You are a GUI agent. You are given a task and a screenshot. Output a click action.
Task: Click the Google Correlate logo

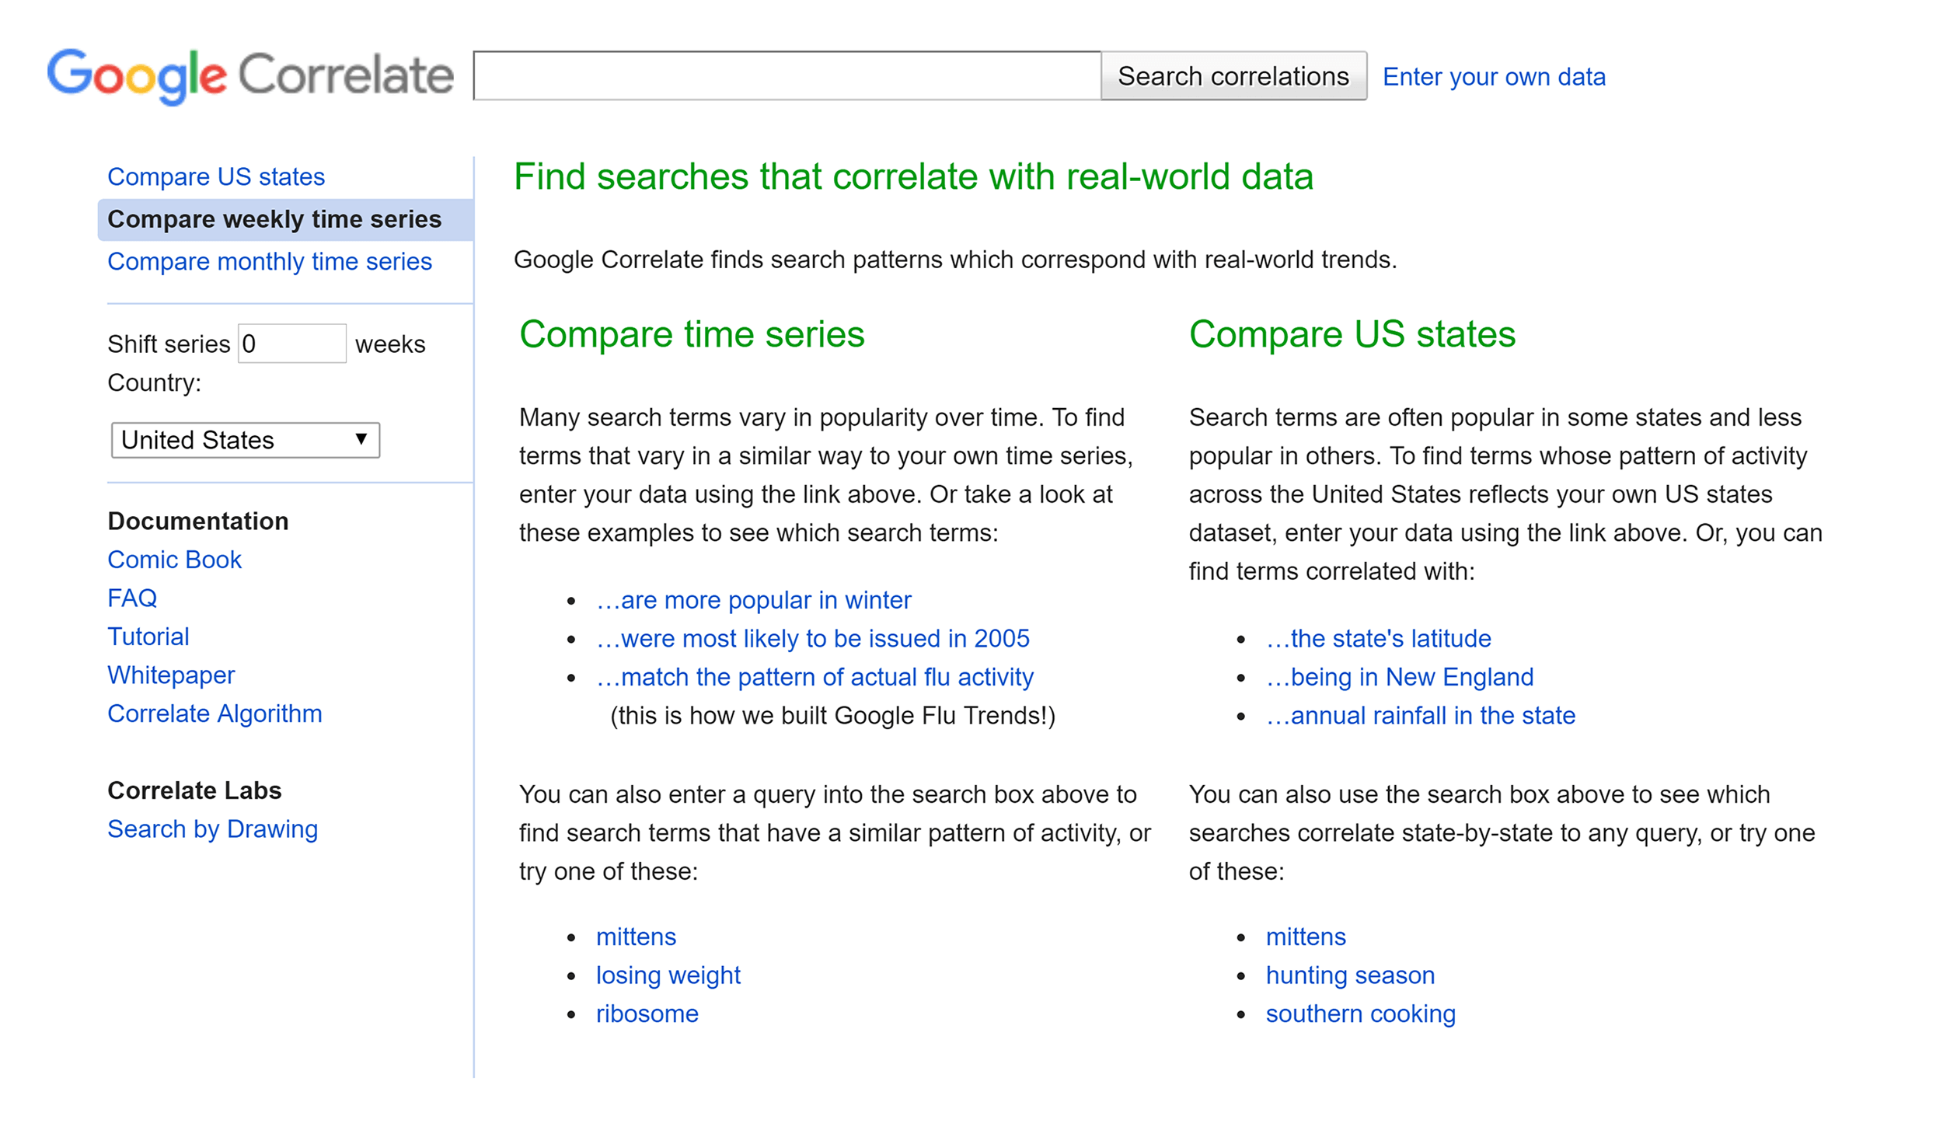pyautogui.click(x=249, y=75)
